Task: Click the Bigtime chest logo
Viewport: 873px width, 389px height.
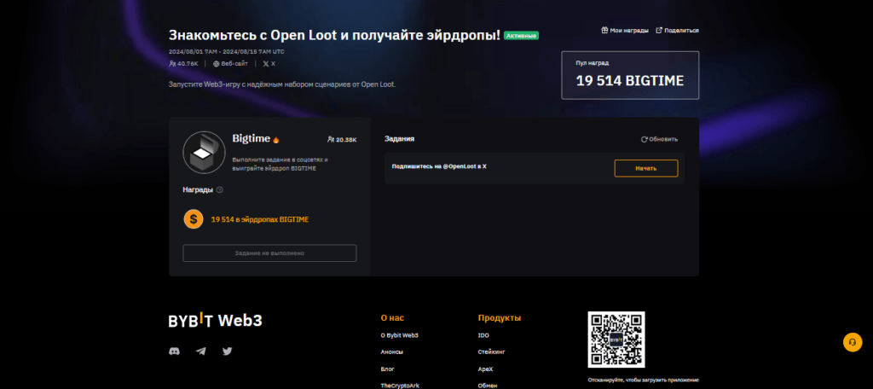Action: tap(204, 152)
